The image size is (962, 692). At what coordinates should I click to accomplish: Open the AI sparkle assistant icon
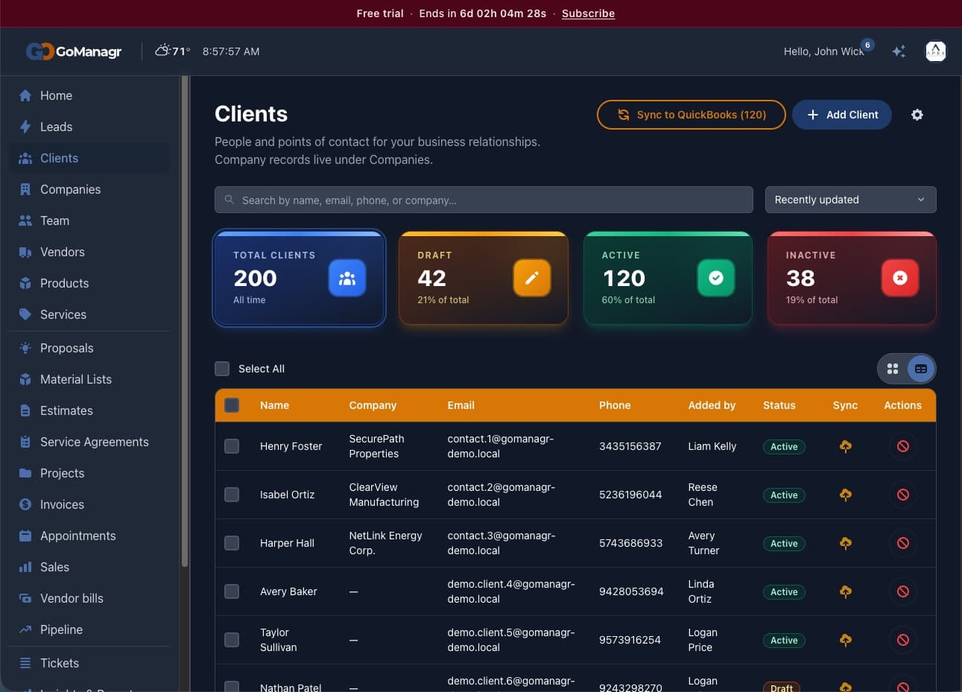899,51
